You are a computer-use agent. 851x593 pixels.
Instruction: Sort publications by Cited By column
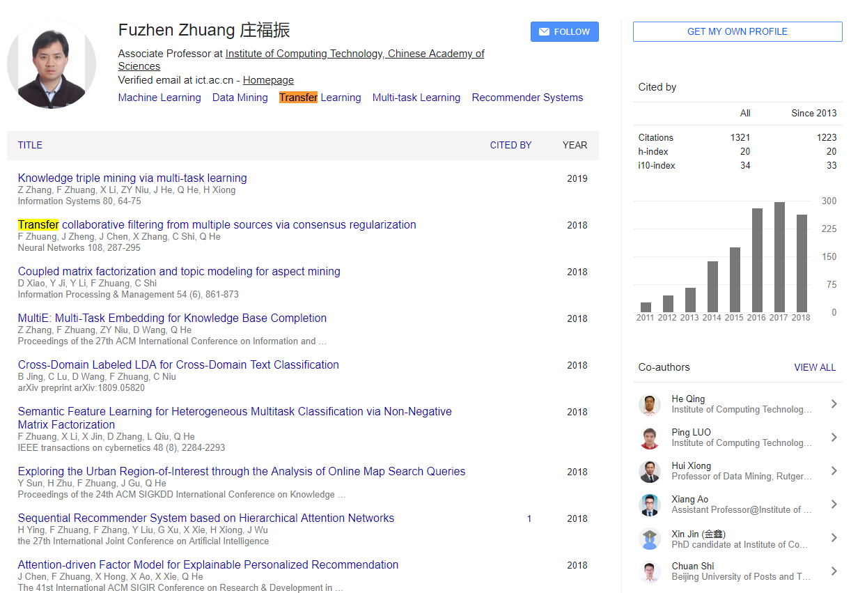click(510, 146)
